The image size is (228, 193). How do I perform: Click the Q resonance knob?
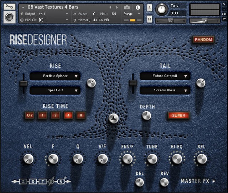point(78,159)
